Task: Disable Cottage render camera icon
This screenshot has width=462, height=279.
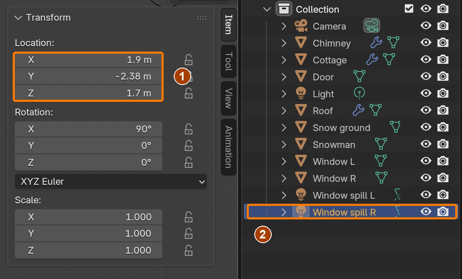Action: point(443,60)
